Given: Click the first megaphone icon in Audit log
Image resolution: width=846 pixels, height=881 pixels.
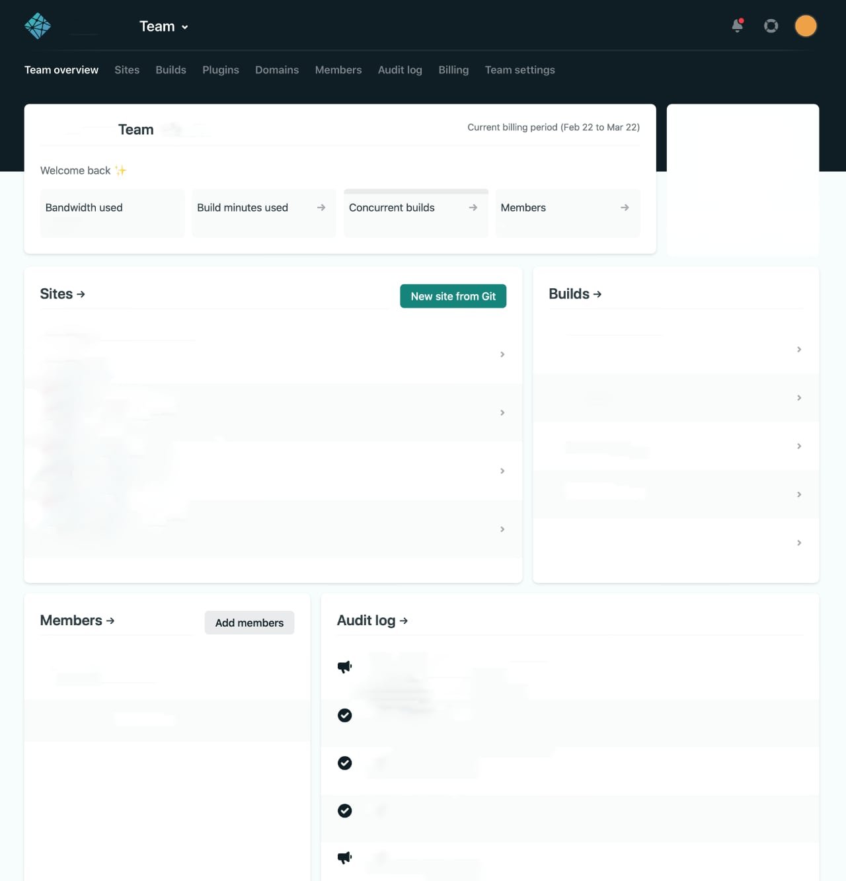Looking at the screenshot, I should [x=344, y=667].
